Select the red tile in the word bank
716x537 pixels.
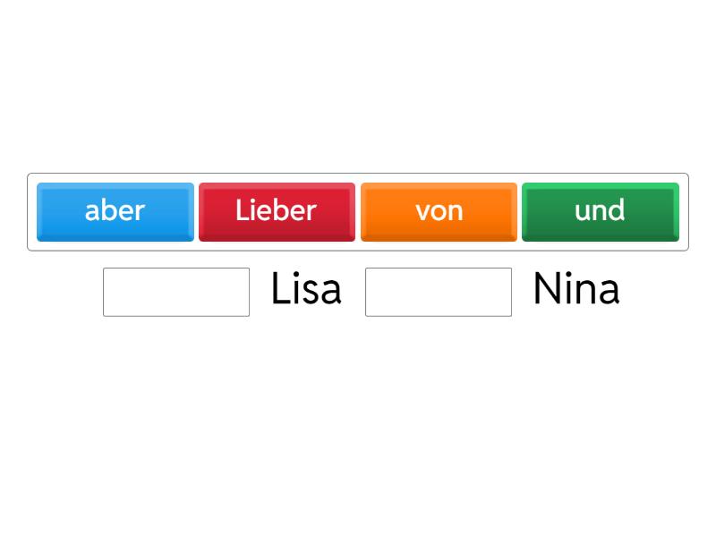277,211
